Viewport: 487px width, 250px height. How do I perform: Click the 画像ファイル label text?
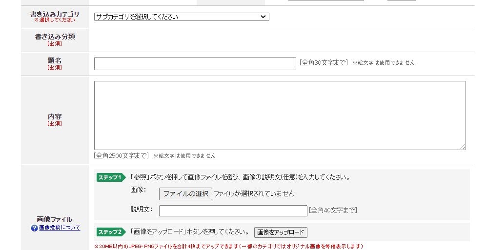pyautogui.click(x=55, y=220)
